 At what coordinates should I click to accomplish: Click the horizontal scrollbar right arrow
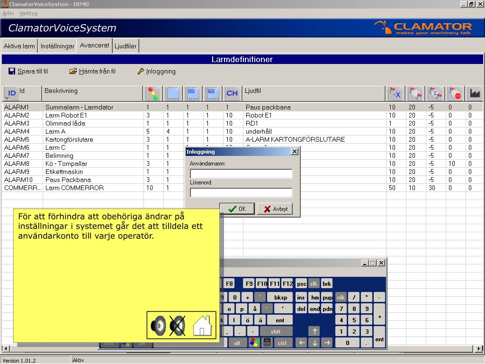tap(478, 348)
